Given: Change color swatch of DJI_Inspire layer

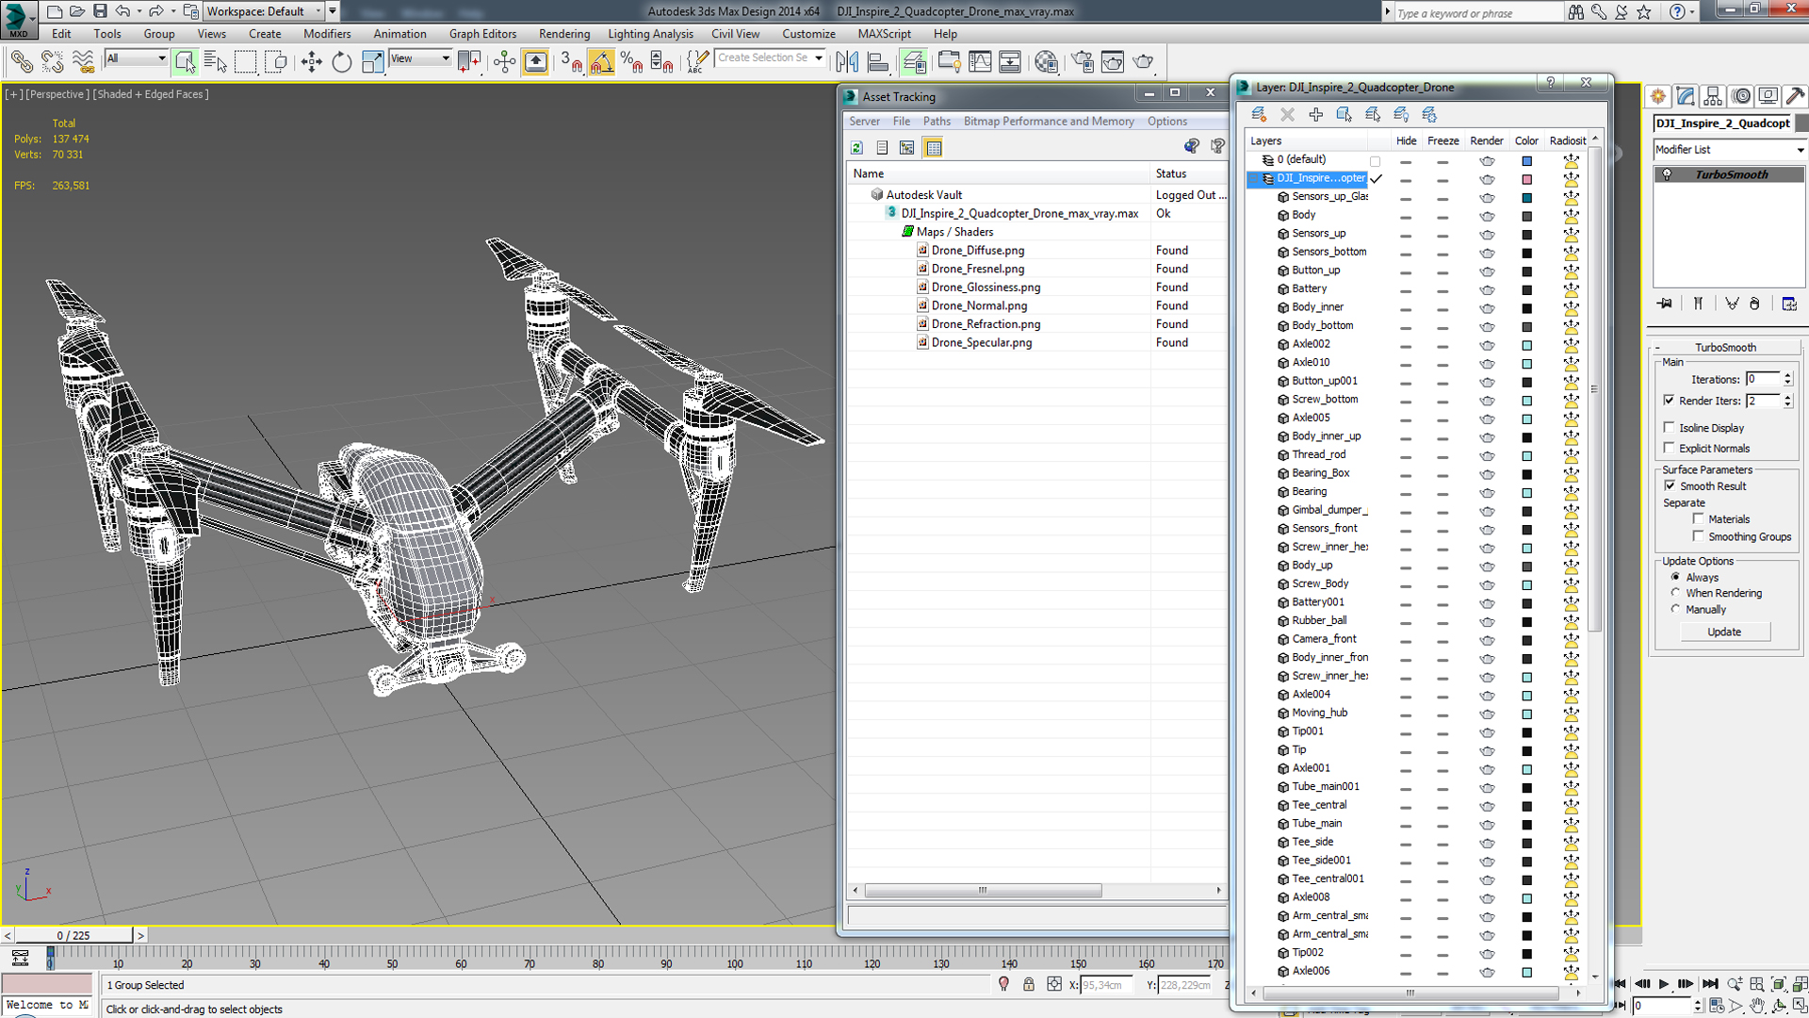Looking at the screenshot, I should pos(1526,179).
